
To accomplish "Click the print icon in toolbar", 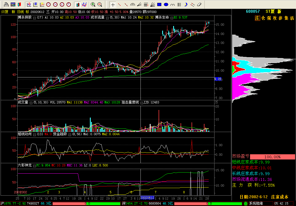I will [x=6, y=4].
